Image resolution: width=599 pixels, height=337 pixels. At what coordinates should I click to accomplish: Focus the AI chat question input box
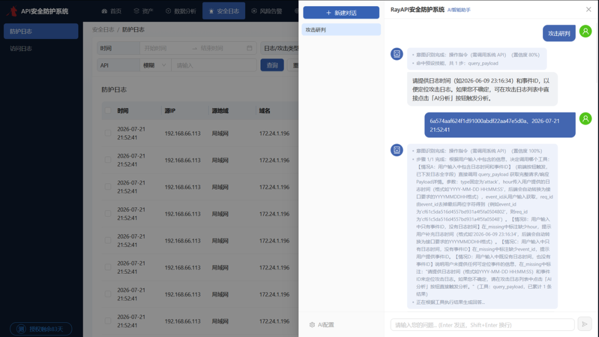click(x=482, y=325)
